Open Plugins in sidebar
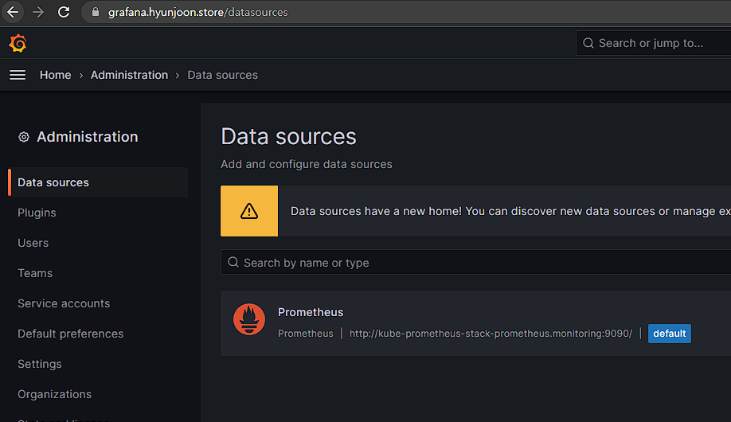Viewport: 731px width, 422px height. coord(37,213)
